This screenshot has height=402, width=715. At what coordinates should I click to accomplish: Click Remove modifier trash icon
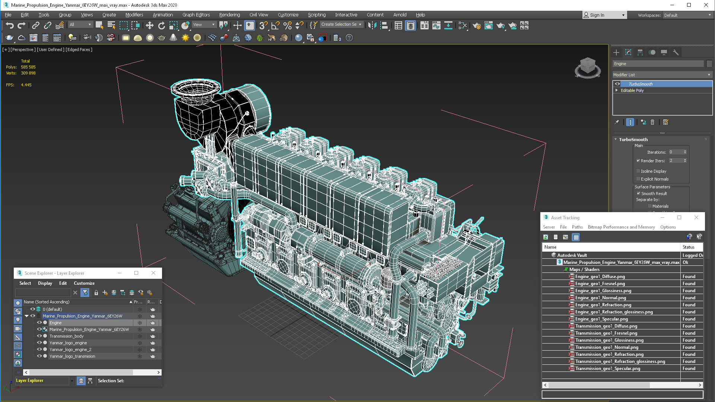click(652, 122)
